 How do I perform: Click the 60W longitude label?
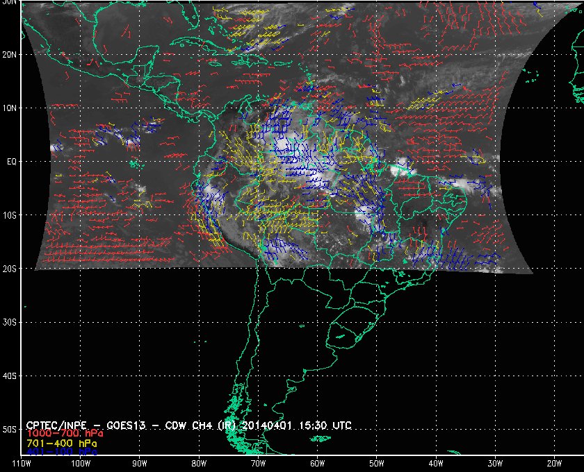(x=317, y=464)
